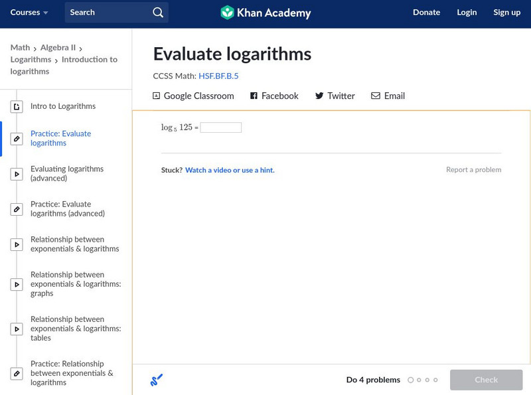Click the Algebra II breadcrumb
Viewport: 531px width, 395px height.
(58, 48)
